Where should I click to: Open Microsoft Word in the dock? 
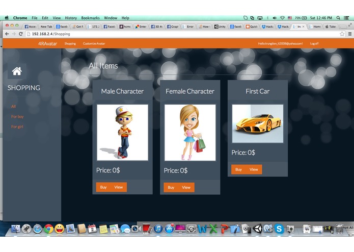(202, 229)
